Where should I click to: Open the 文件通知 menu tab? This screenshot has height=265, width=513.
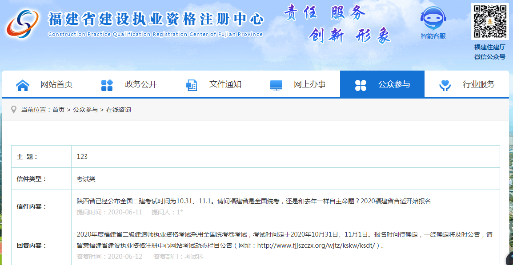tap(213, 84)
